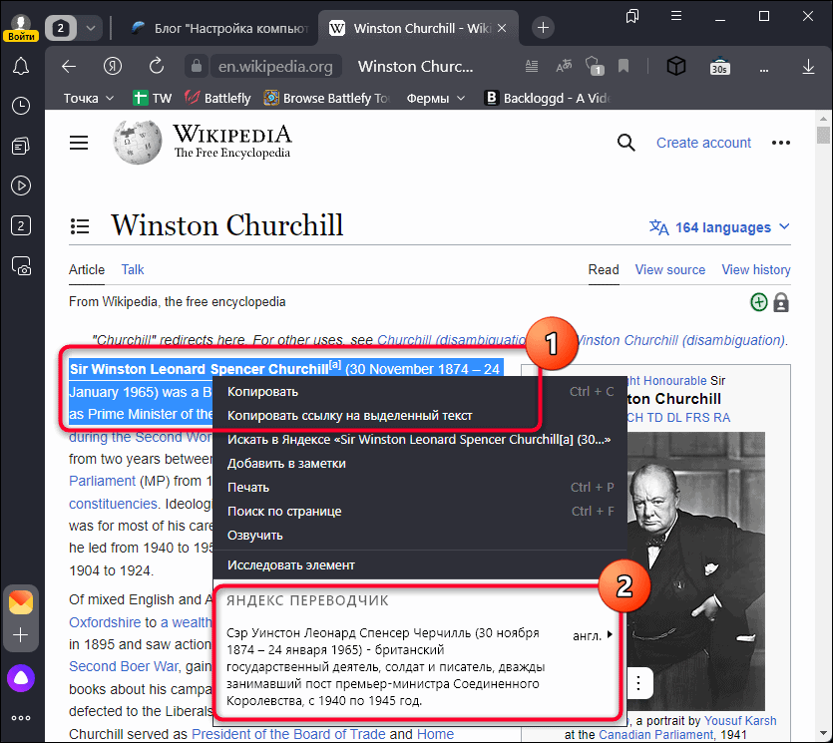Choose Искать в Яндексе menu entry

coord(420,440)
